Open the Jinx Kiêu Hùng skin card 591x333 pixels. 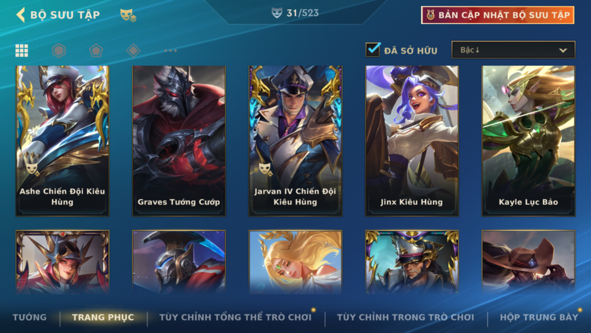pyautogui.click(x=412, y=141)
